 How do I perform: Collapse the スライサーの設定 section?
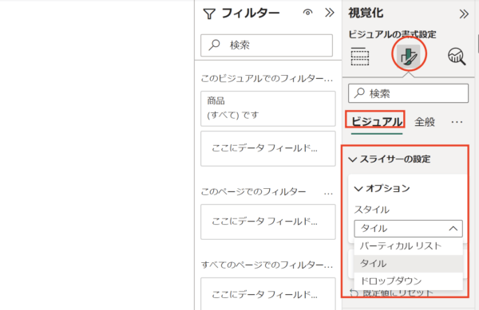(390, 159)
